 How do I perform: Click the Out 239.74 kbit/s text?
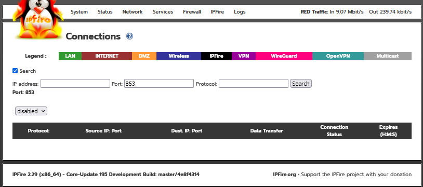[390, 12]
